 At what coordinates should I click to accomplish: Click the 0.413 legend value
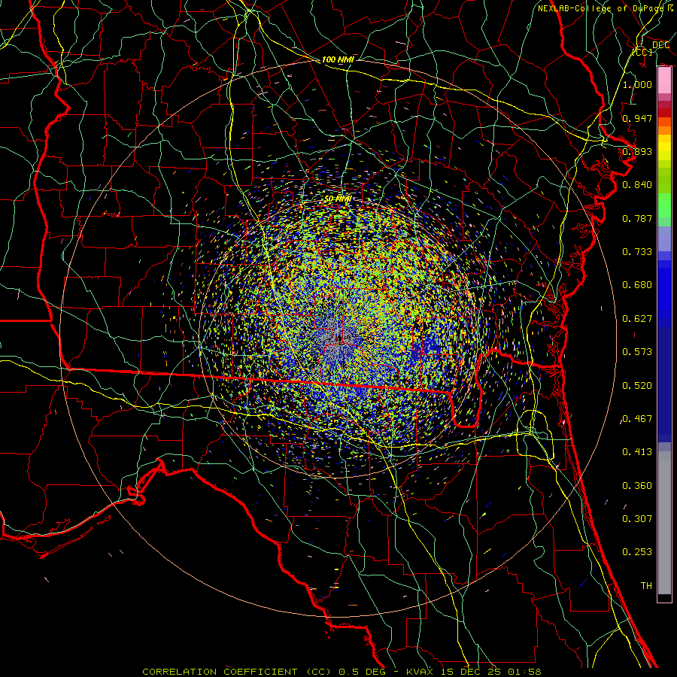[x=637, y=451]
